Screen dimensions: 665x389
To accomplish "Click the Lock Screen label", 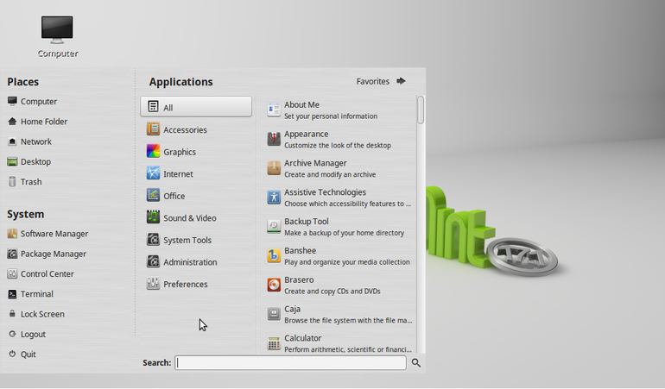I will click(x=42, y=314).
